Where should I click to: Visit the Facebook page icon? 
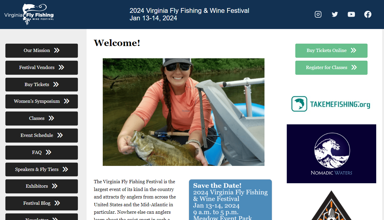point(368,14)
